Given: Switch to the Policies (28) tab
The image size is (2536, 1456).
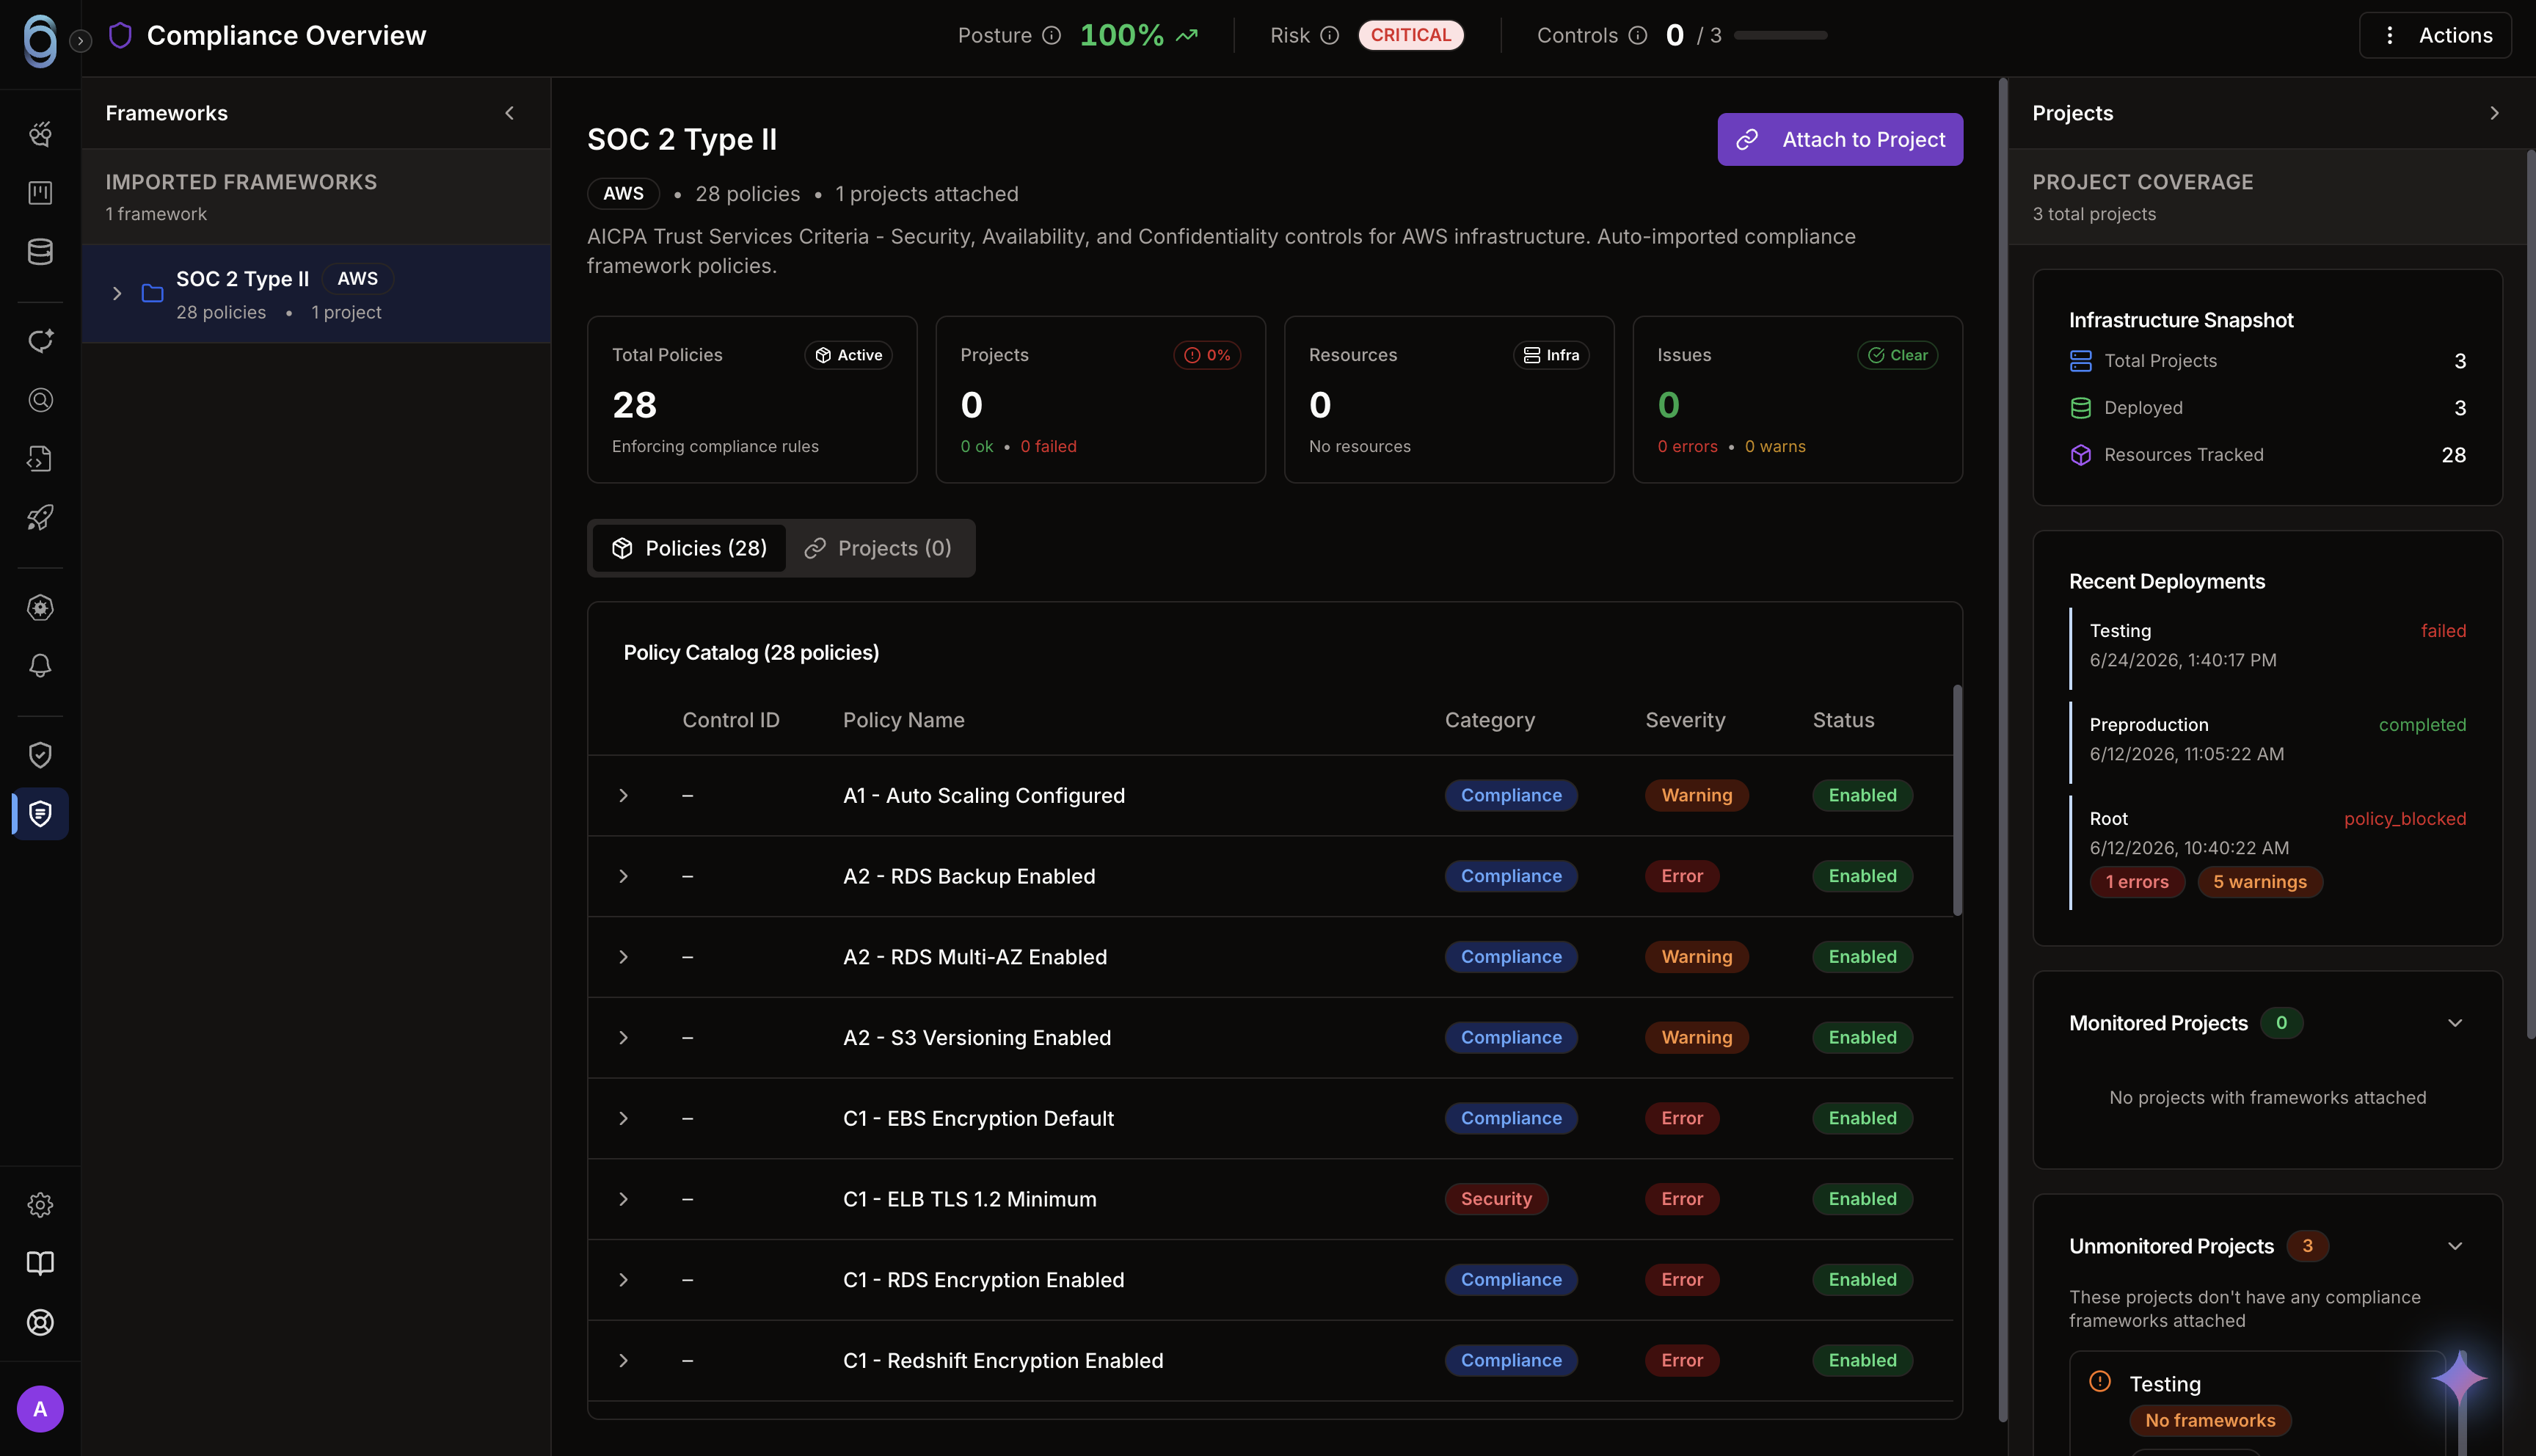Looking at the screenshot, I should click(689, 548).
